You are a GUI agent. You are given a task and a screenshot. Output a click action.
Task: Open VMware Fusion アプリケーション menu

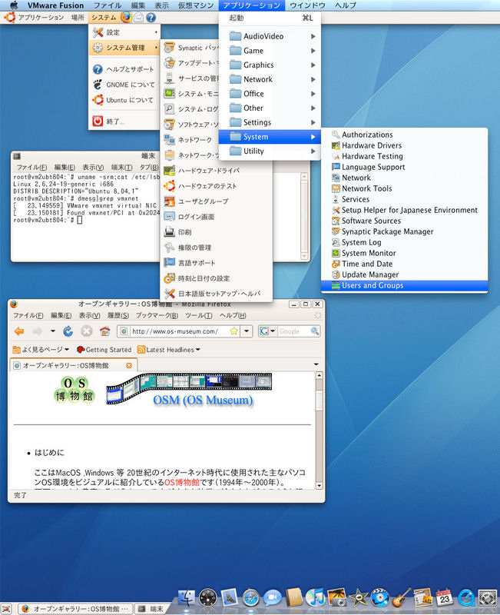(252, 5)
